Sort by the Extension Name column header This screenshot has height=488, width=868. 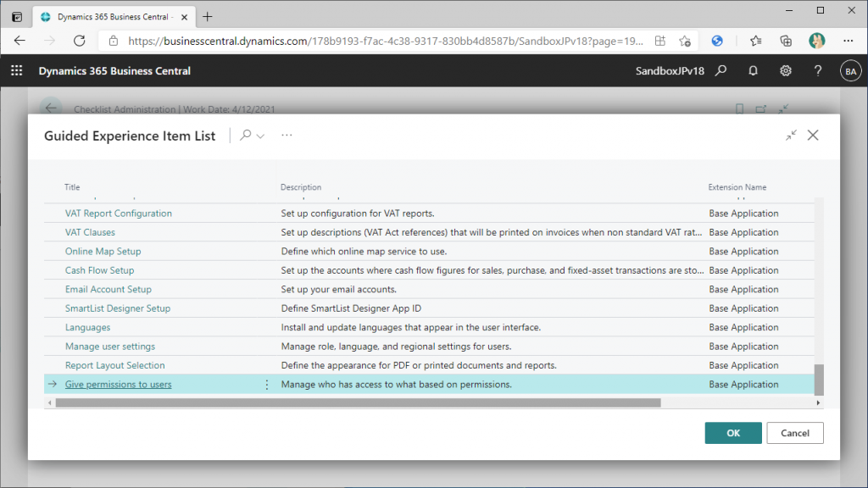tap(737, 187)
